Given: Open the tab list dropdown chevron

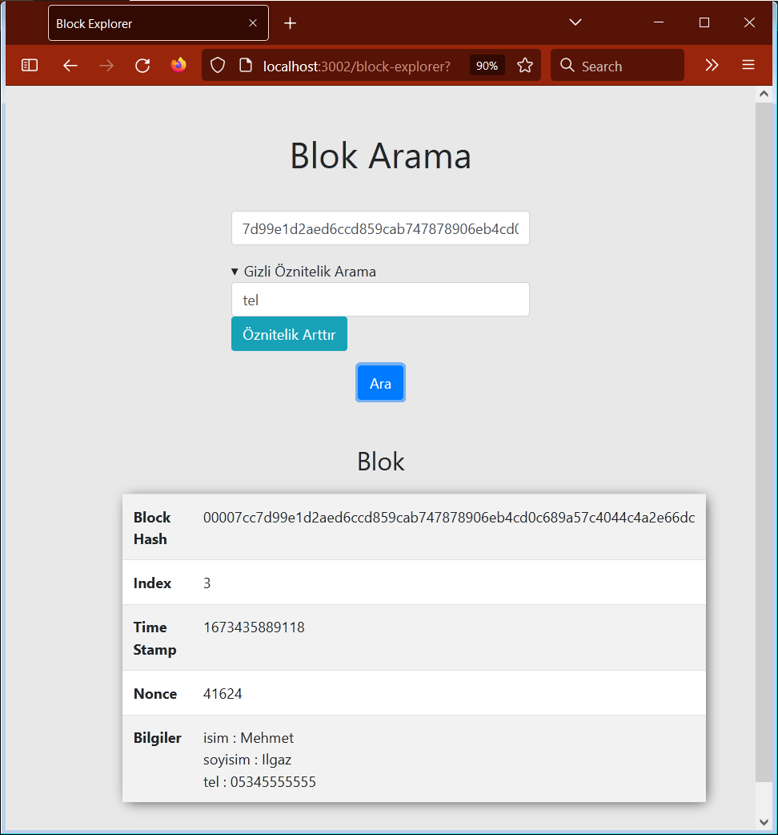Looking at the screenshot, I should (x=575, y=22).
